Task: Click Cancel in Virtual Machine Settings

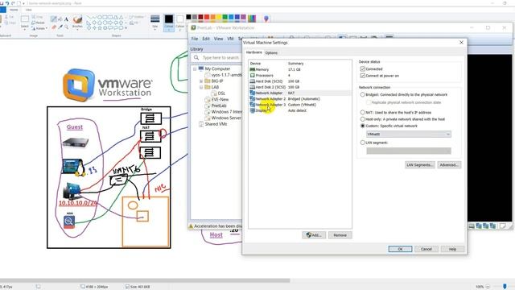Action: pos(426,249)
